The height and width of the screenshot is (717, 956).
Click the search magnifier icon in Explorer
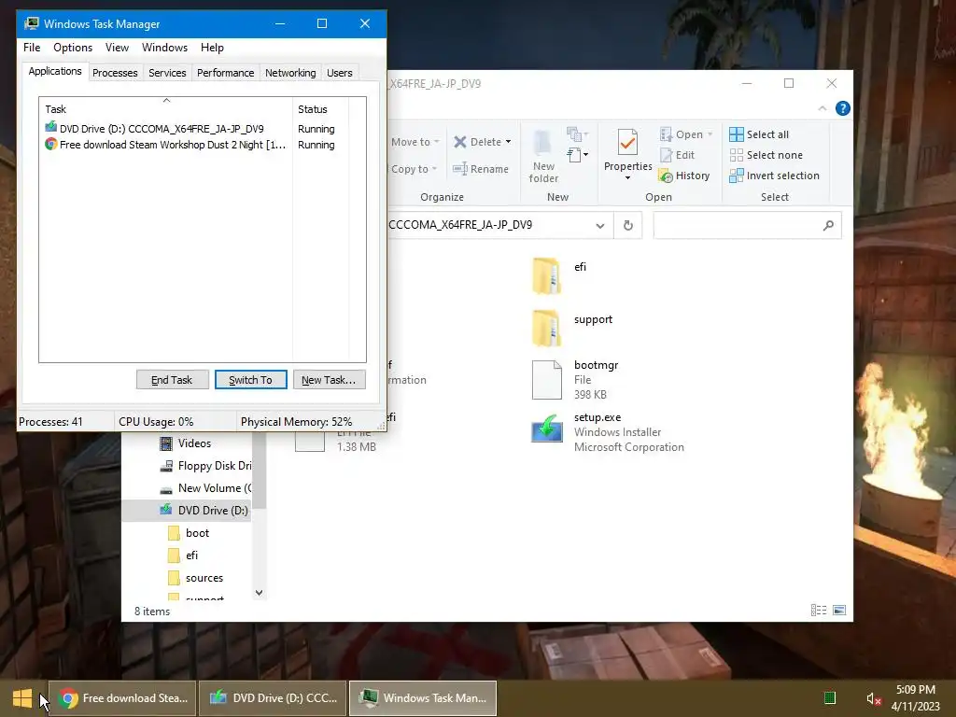pyautogui.click(x=828, y=226)
